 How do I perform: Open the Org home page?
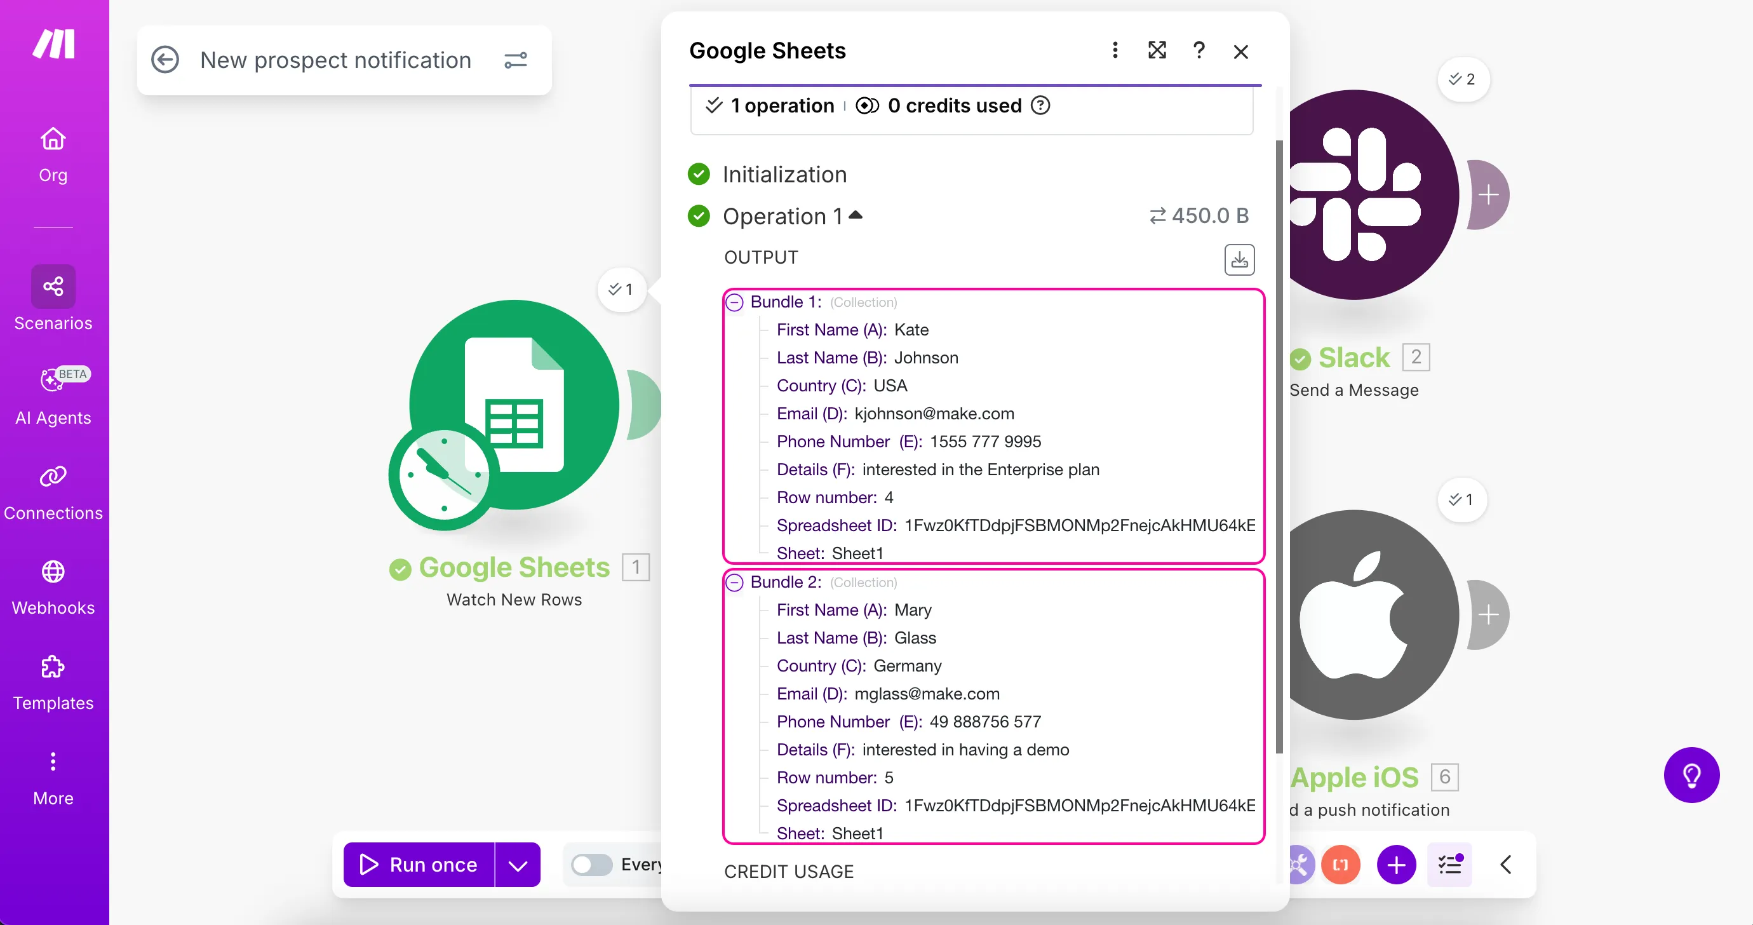point(53,156)
